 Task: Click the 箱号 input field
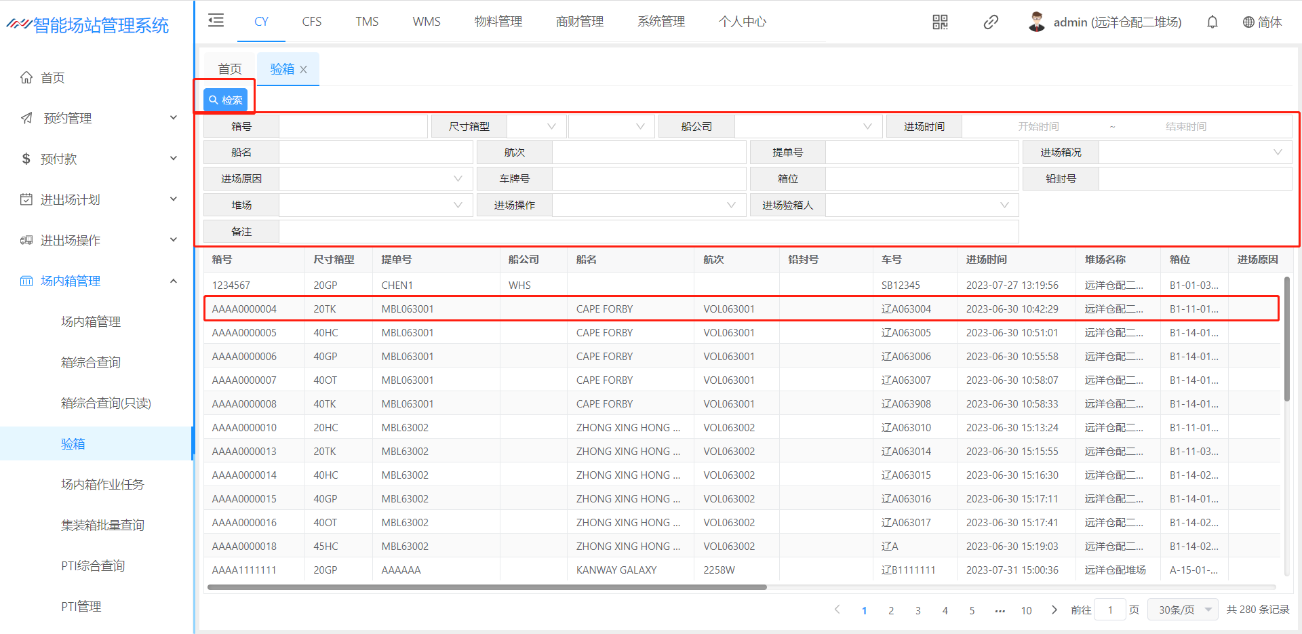353,127
